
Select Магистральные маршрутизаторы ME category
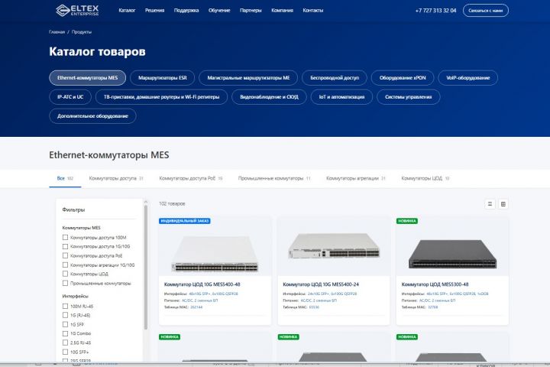[x=248, y=78]
